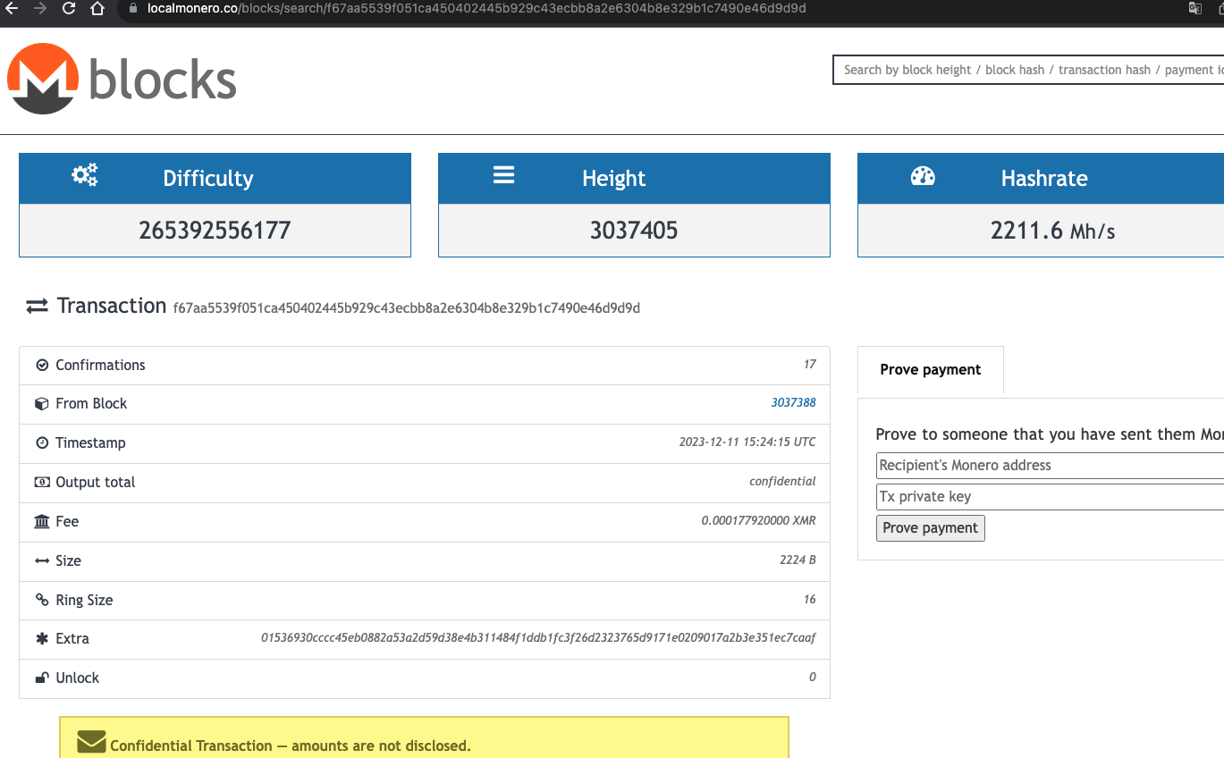Select the Prove payment tab

click(930, 370)
